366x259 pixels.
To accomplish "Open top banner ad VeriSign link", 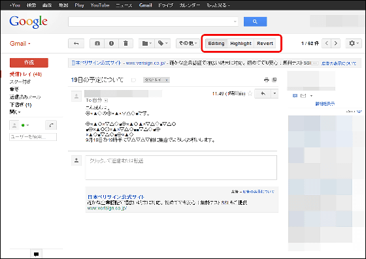I will point(96,63).
